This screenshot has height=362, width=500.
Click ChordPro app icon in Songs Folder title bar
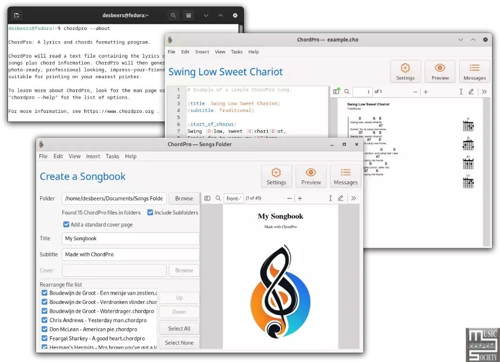click(x=42, y=145)
